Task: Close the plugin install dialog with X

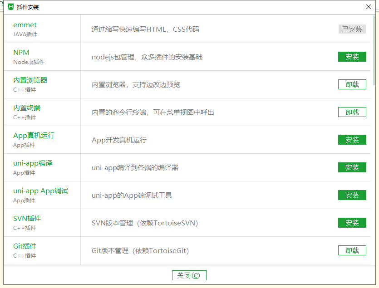Action: (x=369, y=7)
